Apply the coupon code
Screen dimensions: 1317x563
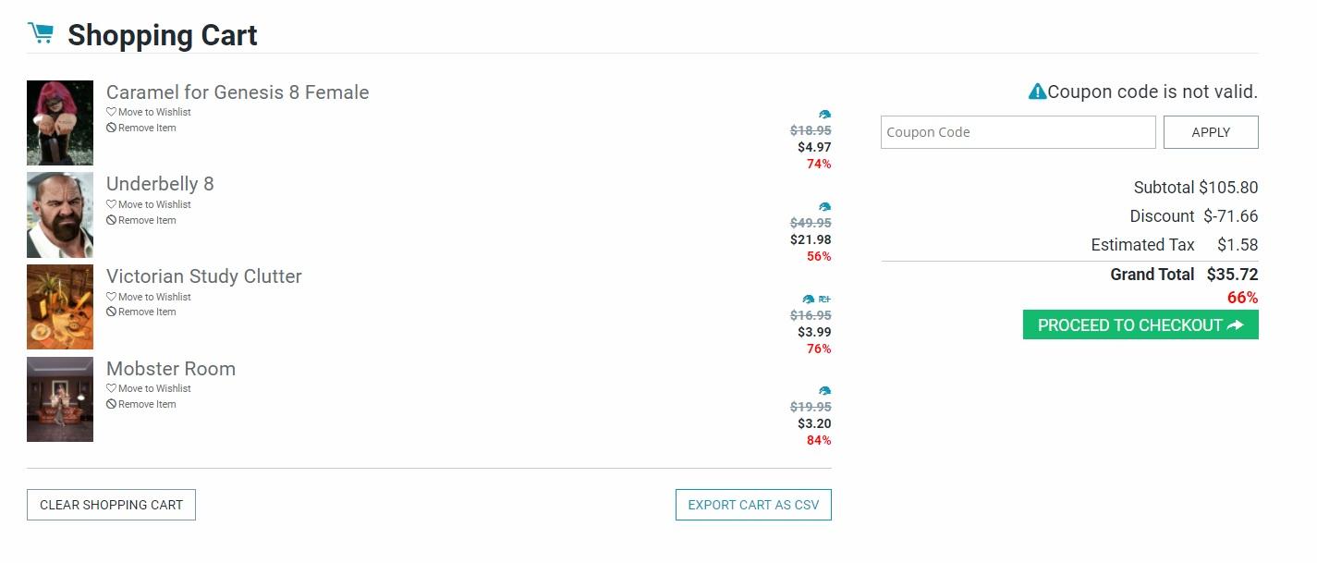pyautogui.click(x=1211, y=132)
